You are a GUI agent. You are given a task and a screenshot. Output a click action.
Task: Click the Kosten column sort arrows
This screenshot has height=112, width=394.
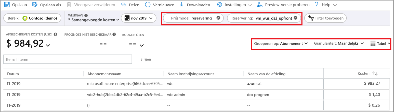pos(375,73)
